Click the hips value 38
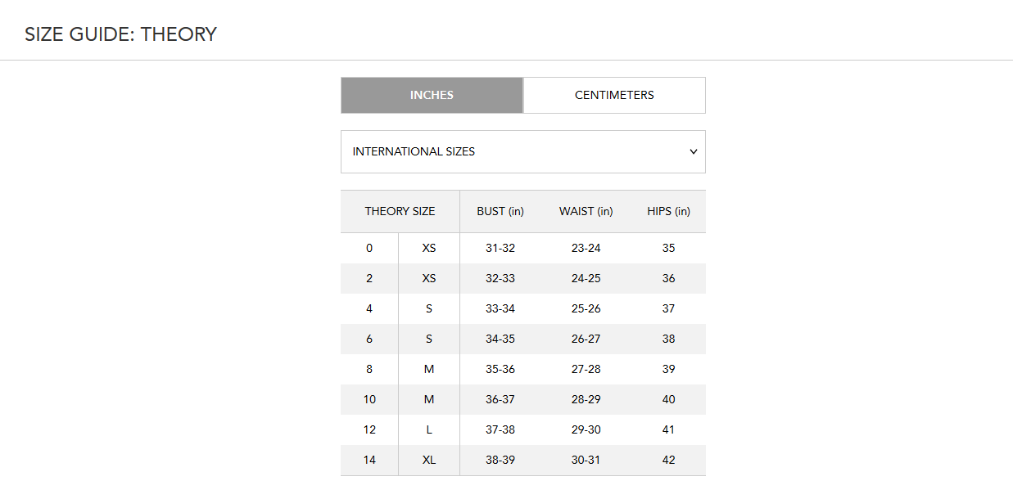The width and height of the screenshot is (1013, 499). click(x=668, y=339)
